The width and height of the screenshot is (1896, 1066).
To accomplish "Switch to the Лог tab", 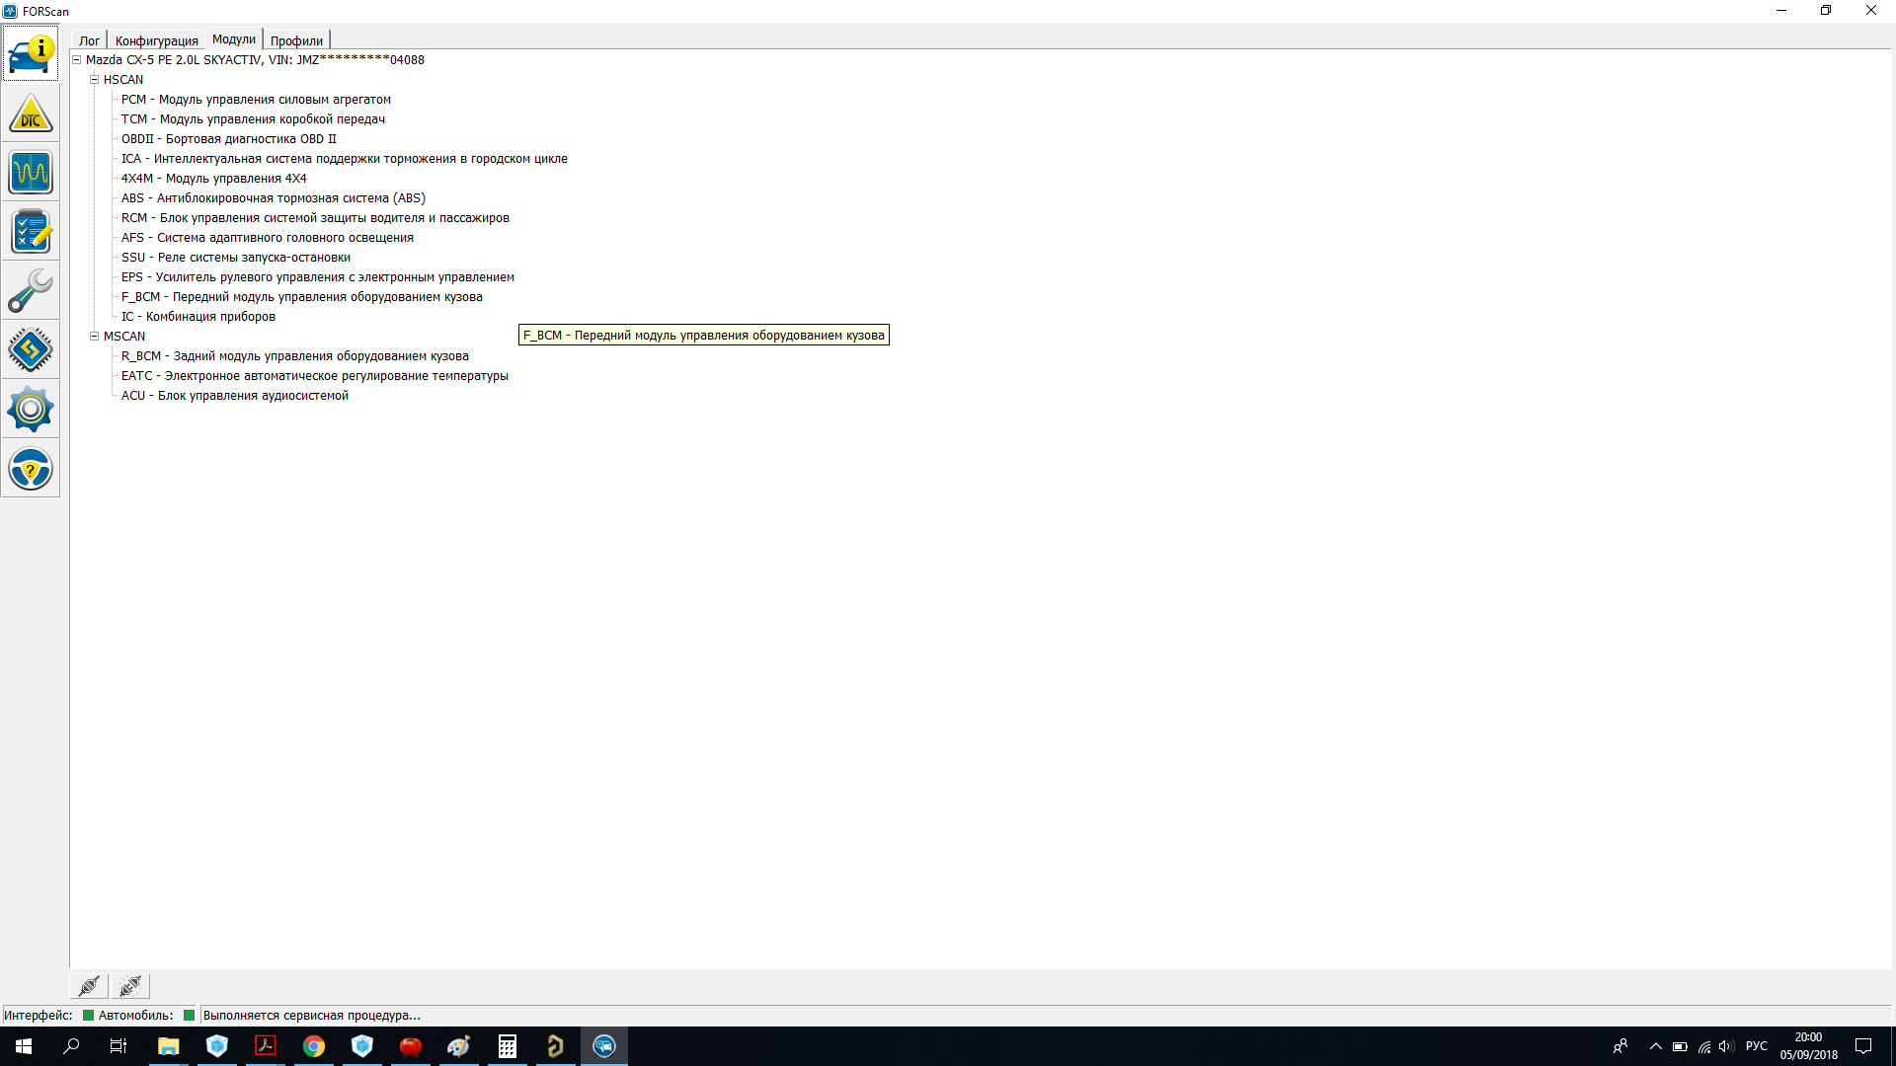I will click(89, 40).
